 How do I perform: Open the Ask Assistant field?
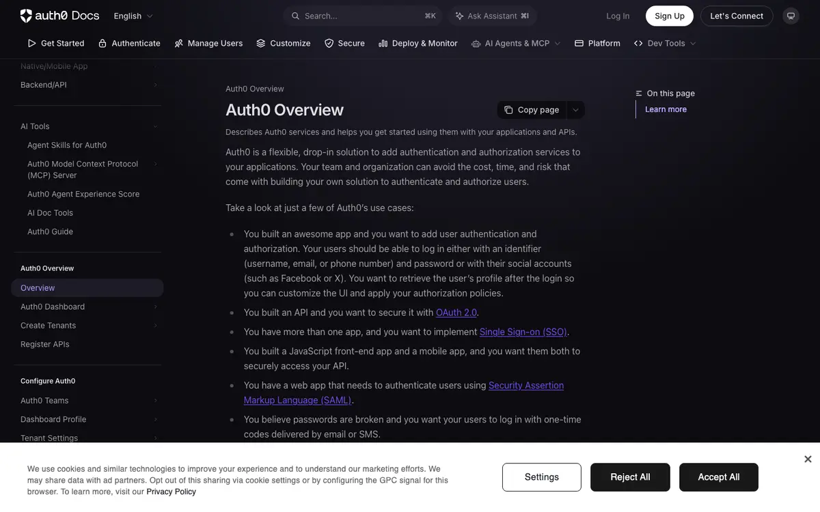(492, 16)
